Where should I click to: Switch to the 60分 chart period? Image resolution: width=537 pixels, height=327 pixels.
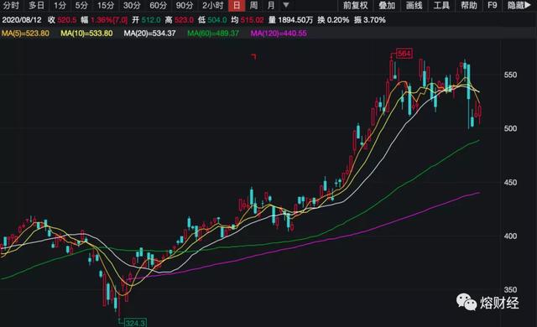click(x=159, y=6)
